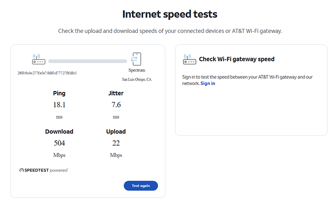Open the Sign in link
Image resolution: width=329 pixels, height=204 pixels.
pyautogui.click(x=208, y=83)
